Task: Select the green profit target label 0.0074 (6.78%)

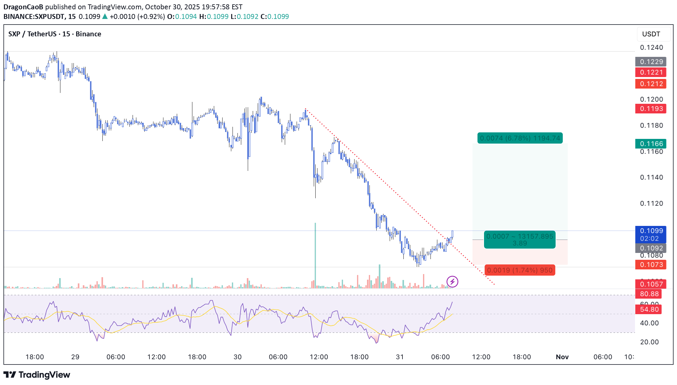Action: 520,138
